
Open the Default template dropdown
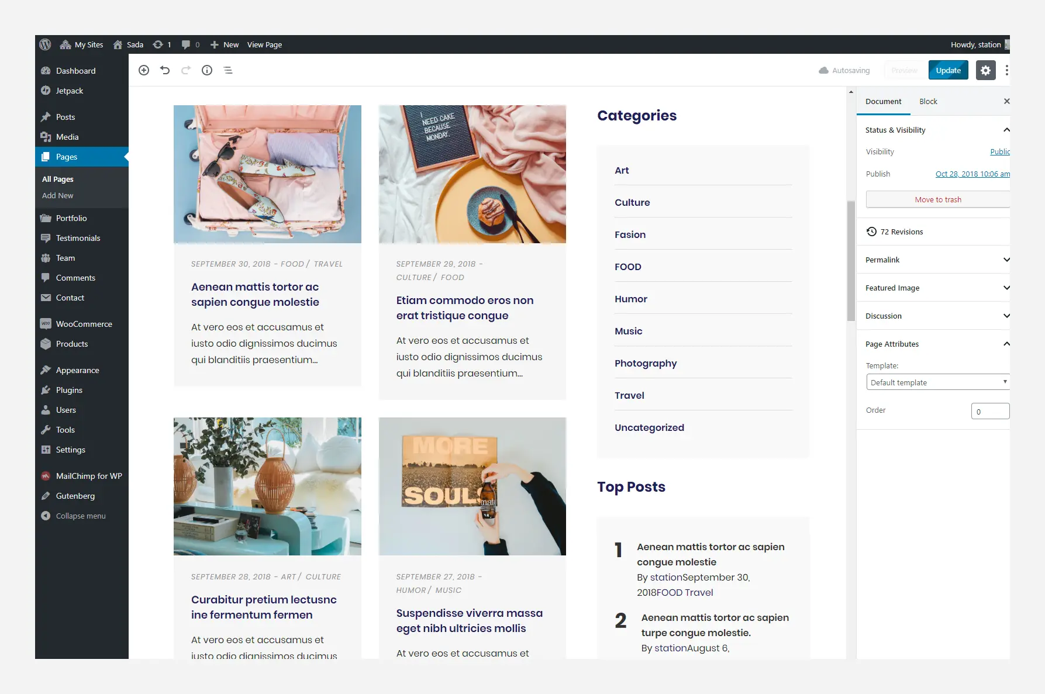(937, 382)
